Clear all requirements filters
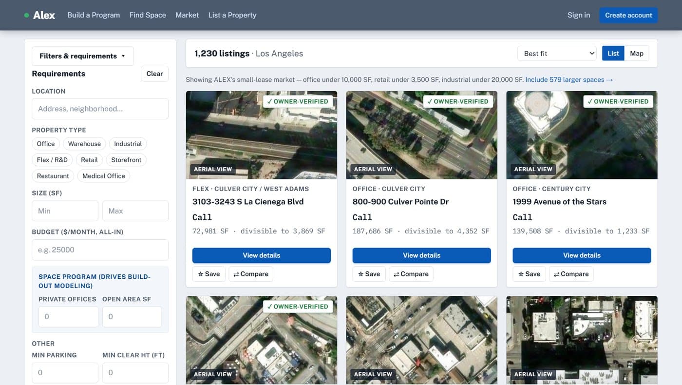 click(154, 74)
